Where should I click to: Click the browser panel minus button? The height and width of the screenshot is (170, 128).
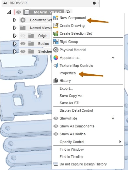click(94, 3)
